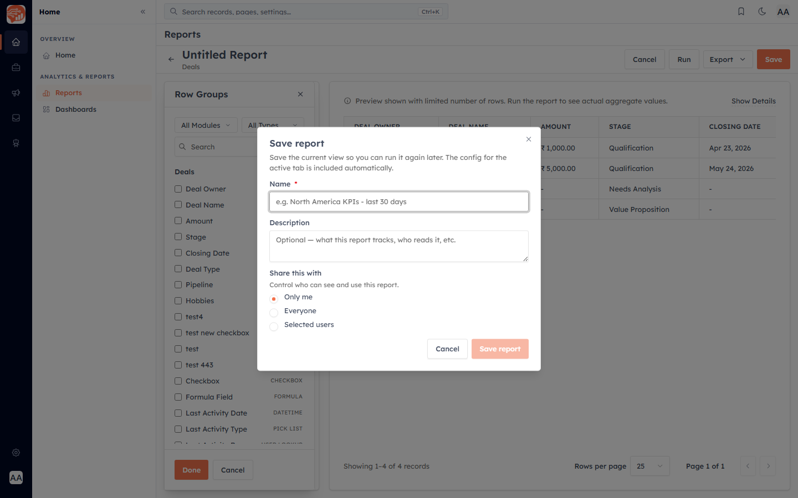Viewport: 798px width, 498px height.
Task: Click Cancel in Row Groups panel footer
Action: tap(233, 470)
